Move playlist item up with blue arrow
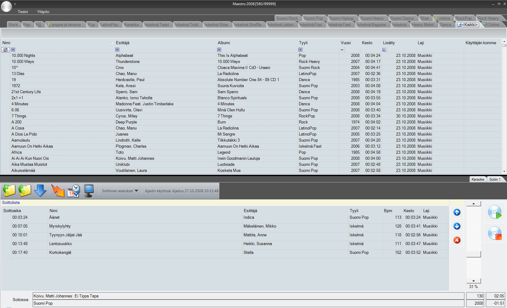The image size is (507, 308). pos(457,212)
